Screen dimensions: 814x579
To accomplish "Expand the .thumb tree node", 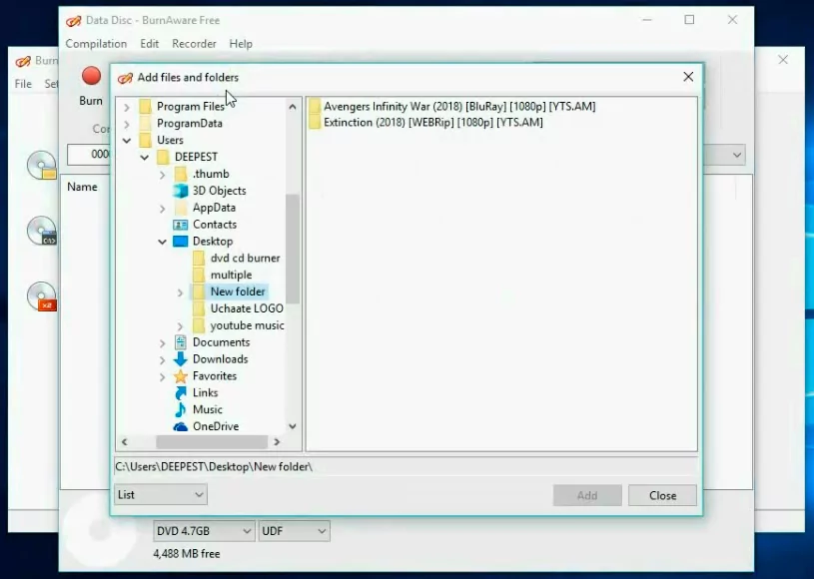I will coord(162,175).
